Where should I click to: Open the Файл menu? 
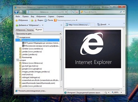[18, 16]
